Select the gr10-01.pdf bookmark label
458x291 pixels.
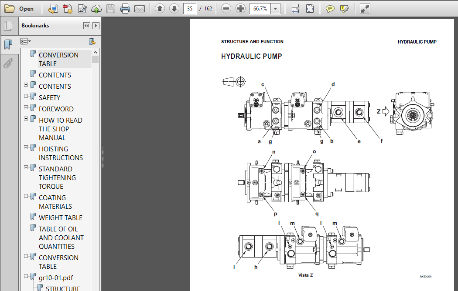click(56, 278)
